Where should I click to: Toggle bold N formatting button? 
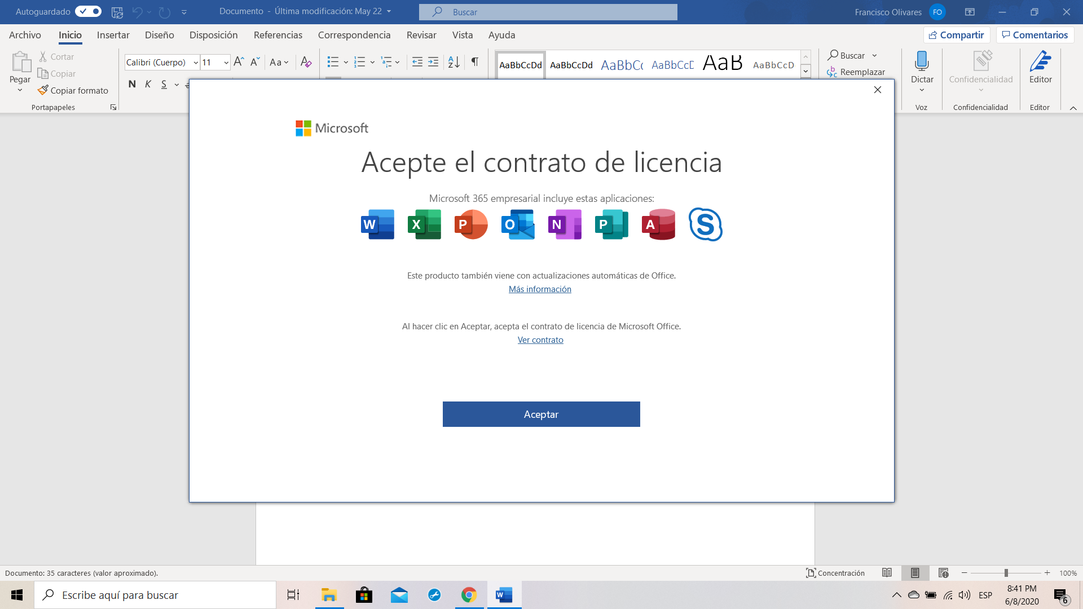click(132, 85)
